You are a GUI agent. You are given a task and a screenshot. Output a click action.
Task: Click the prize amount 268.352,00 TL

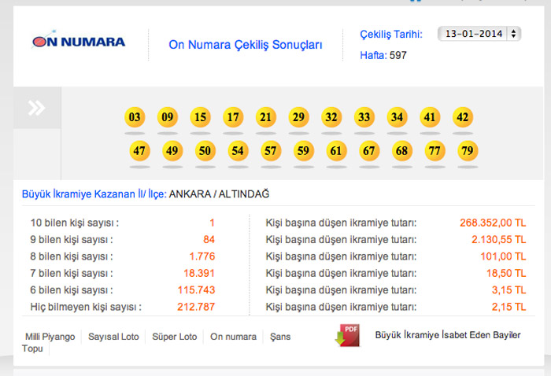493,223
